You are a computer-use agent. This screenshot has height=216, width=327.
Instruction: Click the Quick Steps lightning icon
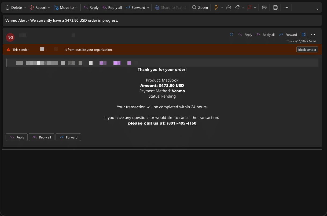click(216, 7)
